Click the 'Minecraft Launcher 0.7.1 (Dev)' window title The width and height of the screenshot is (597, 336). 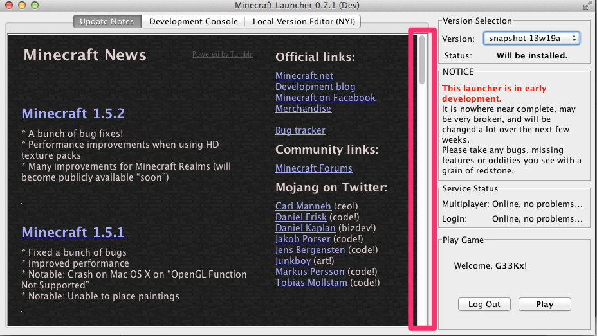pyautogui.click(x=297, y=5)
